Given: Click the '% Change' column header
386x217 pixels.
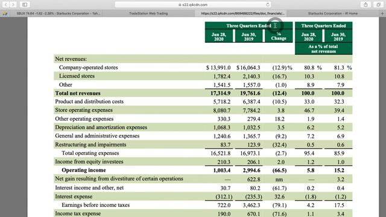Looking at the screenshot, I should (x=279, y=36).
